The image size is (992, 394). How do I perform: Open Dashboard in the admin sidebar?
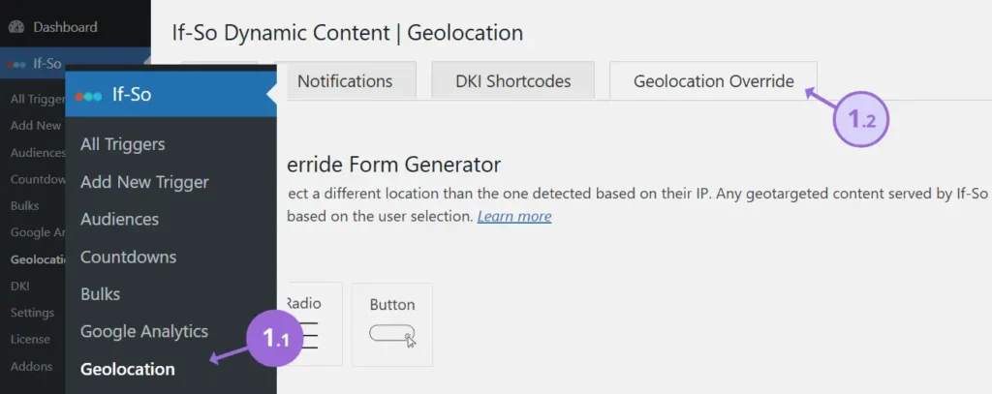(x=65, y=27)
